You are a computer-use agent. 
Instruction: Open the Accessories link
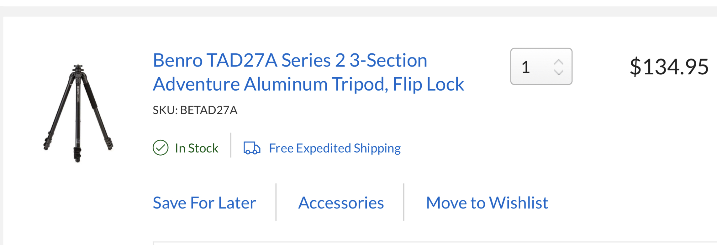point(341,203)
